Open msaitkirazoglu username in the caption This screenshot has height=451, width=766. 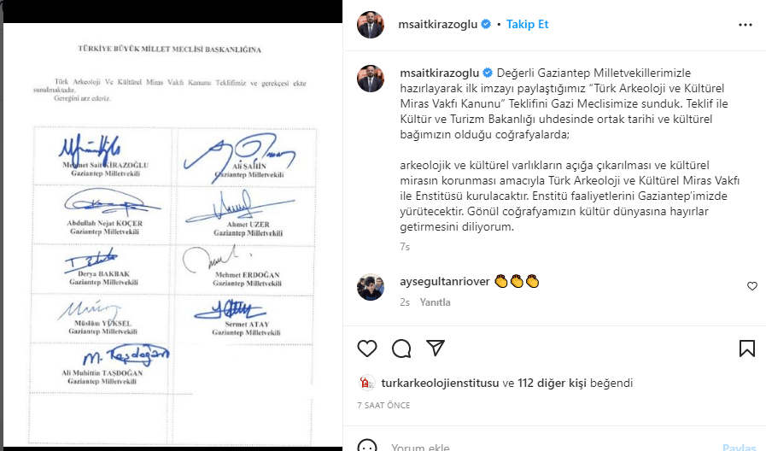click(x=440, y=73)
